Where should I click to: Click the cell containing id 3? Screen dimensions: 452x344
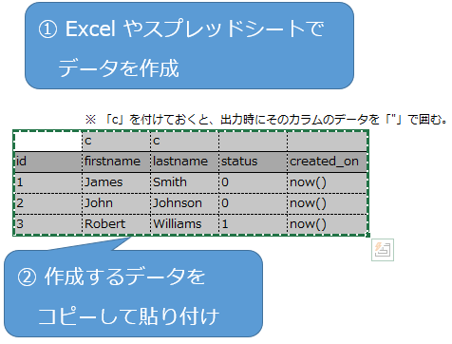[x=47, y=224]
